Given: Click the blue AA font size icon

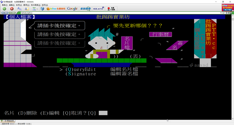Looking at the screenshot, I should tap(19, 9).
